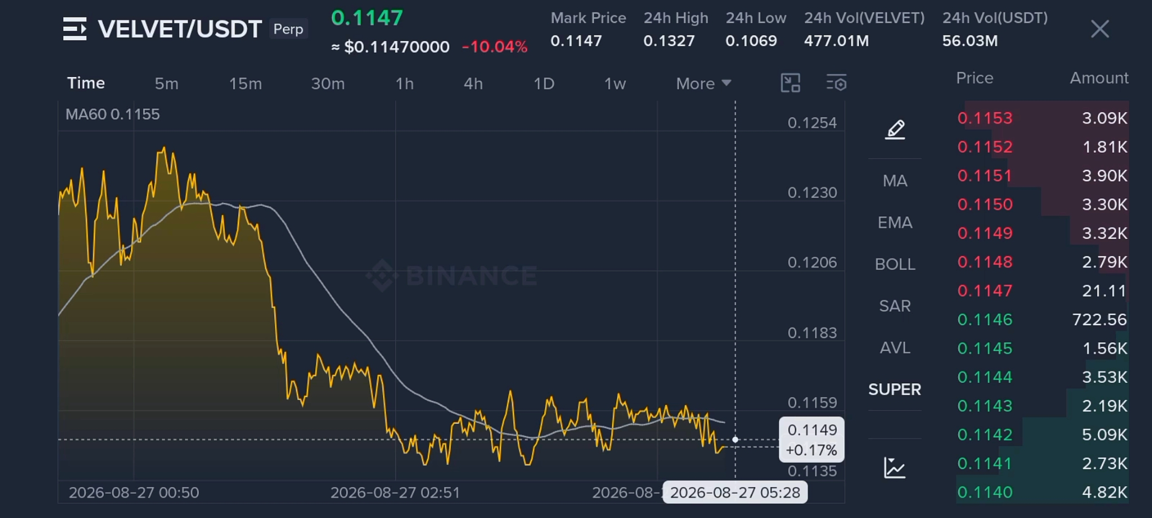Select the 1h interval
The height and width of the screenshot is (518, 1152).
(x=405, y=84)
